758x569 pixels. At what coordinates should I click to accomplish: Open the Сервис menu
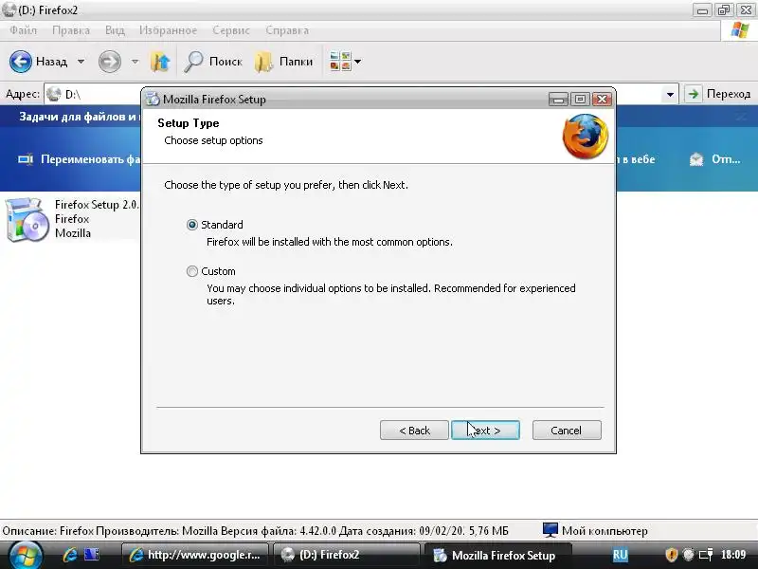(x=231, y=30)
